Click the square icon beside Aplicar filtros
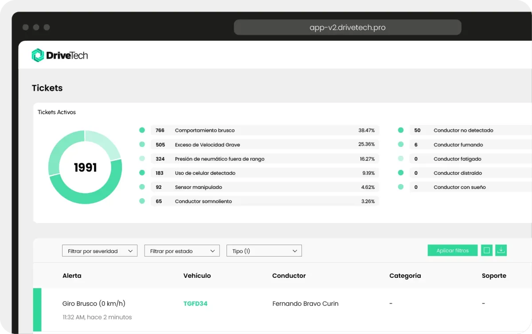This screenshot has height=334, width=532. click(486, 250)
